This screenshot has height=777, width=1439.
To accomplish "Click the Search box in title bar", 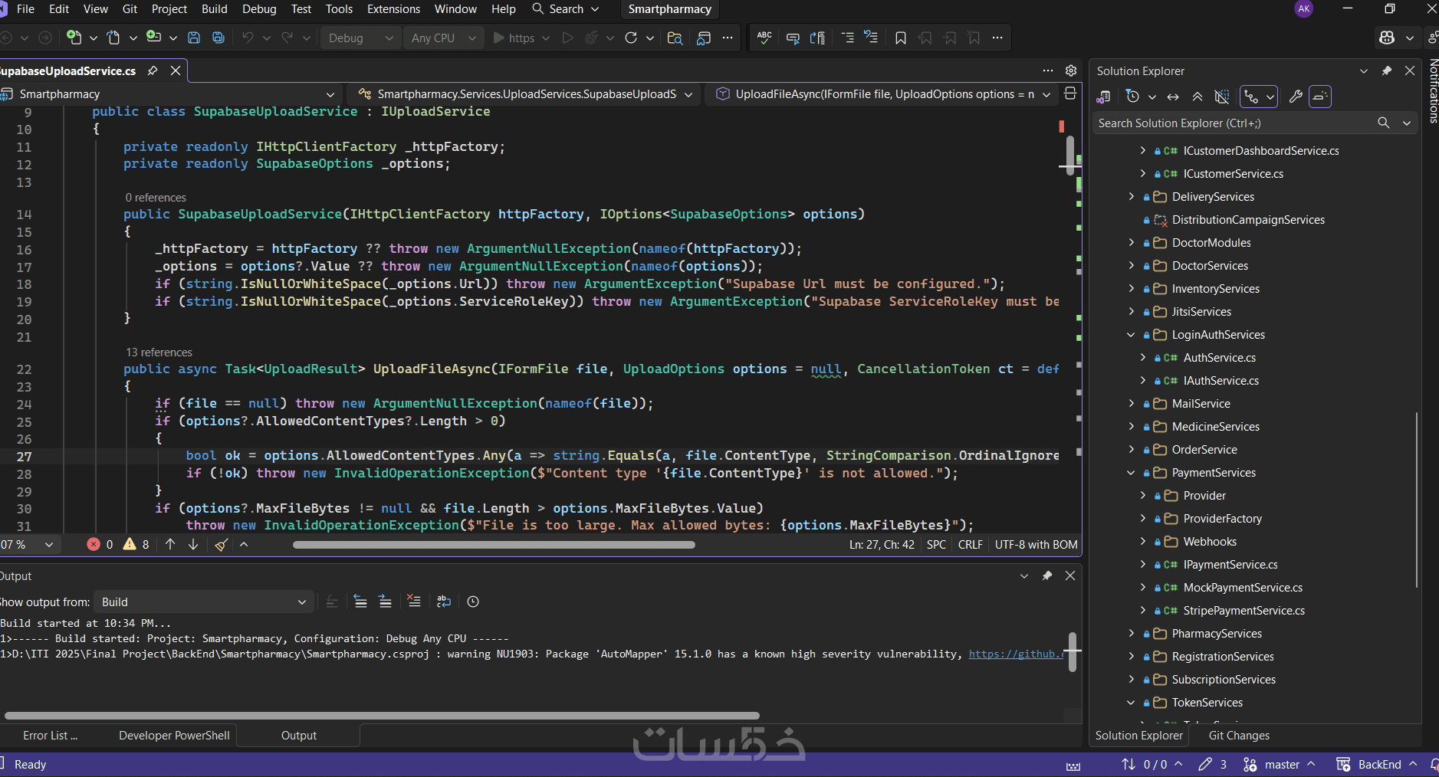I will point(566,9).
